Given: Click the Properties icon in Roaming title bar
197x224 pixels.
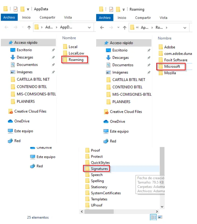Looking at the screenshot, I should (111, 9).
